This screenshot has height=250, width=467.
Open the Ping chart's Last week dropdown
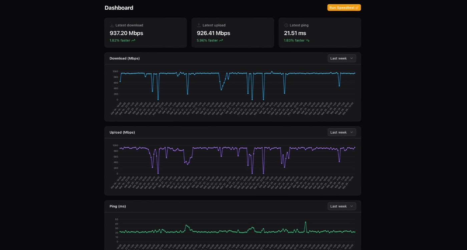point(342,206)
